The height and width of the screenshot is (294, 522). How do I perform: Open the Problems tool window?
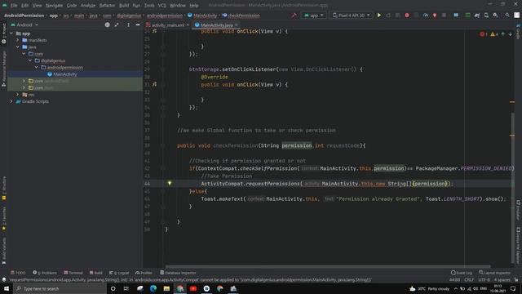pos(45,273)
